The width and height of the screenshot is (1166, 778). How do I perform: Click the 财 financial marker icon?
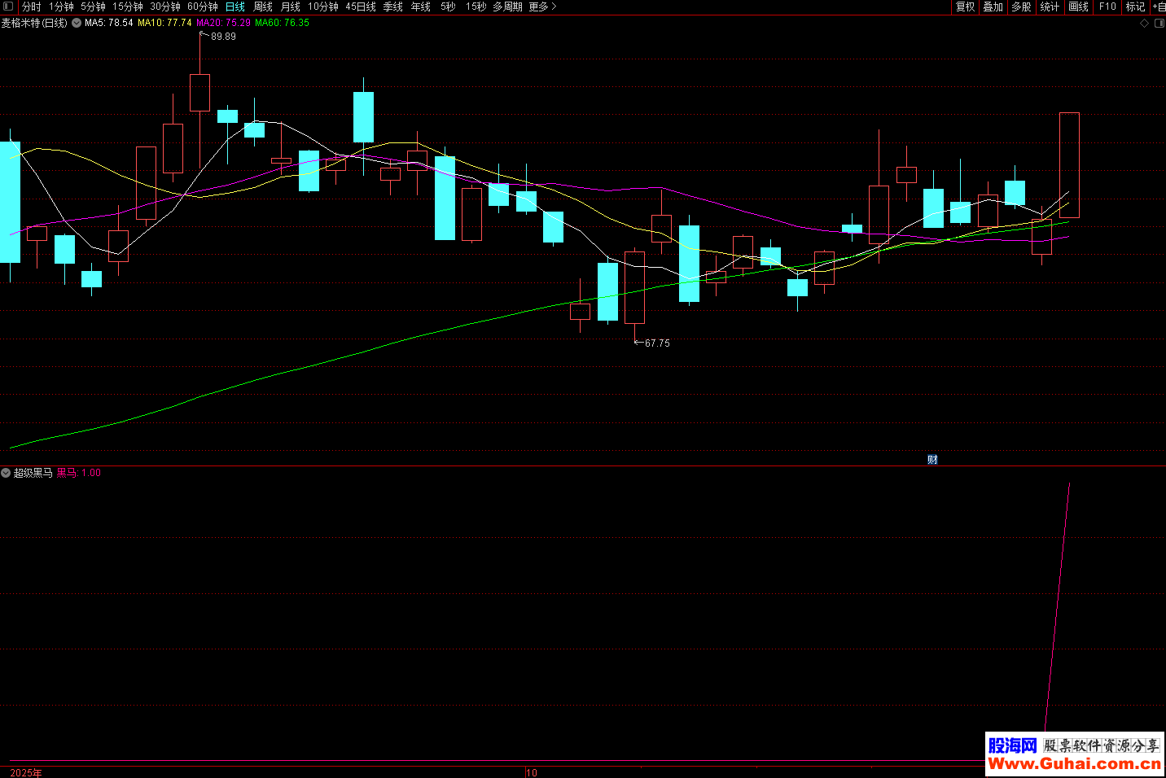pyautogui.click(x=932, y=460)
